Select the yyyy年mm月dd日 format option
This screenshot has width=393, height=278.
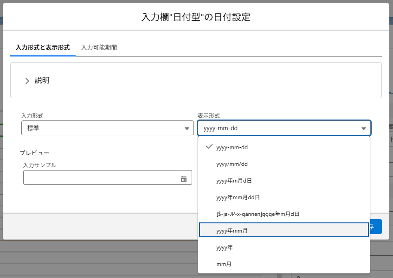(x=238, y=197)
